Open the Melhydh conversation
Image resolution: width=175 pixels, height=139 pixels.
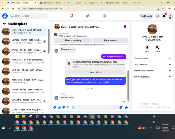(x=24, y=71)
